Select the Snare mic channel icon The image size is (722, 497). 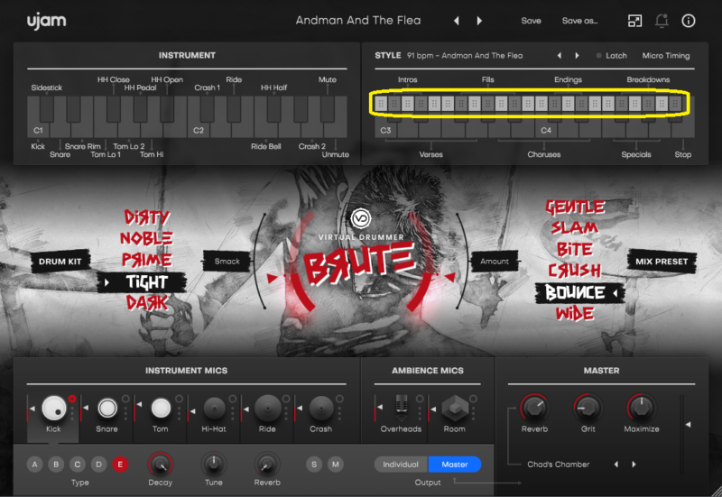[107, 408]
